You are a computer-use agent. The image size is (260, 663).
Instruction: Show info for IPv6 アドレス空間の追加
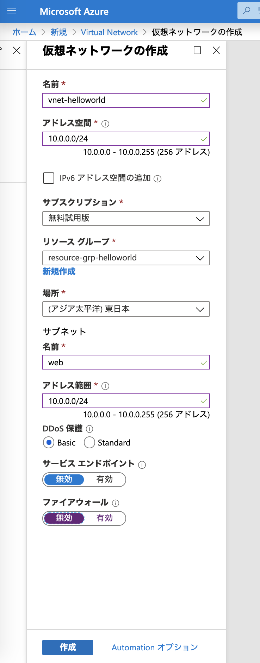[x=158, y=179]
